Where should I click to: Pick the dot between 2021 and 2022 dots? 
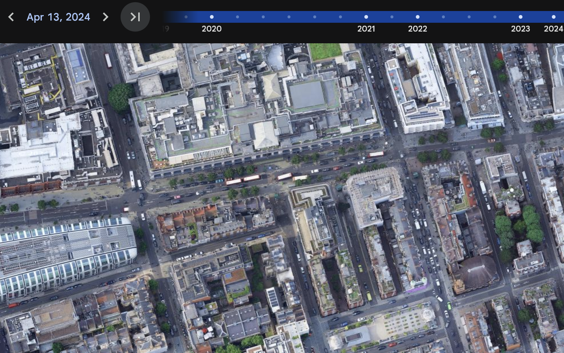coord(392,17)
